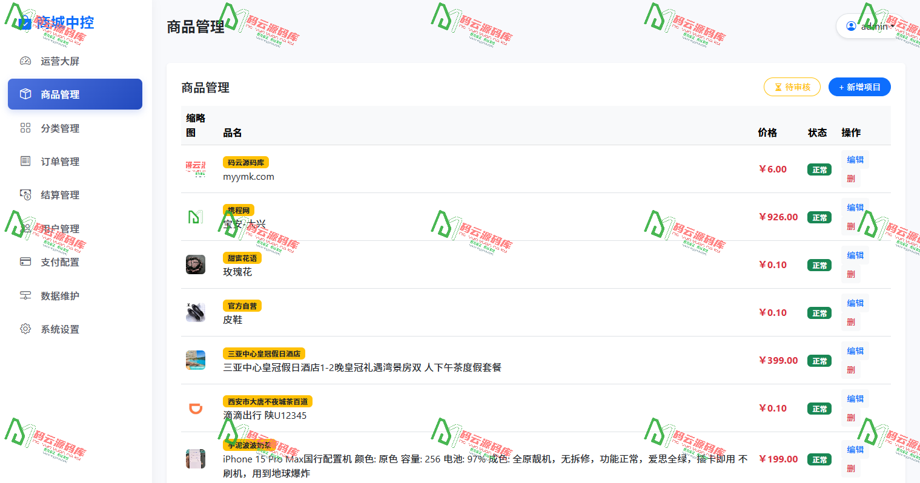Image resolution: width=920 pixels, height=483 pixels.
Task: Click 删 to delete 滴滴出行 entry
Action: pyautogui.click(x=850, y=416)
